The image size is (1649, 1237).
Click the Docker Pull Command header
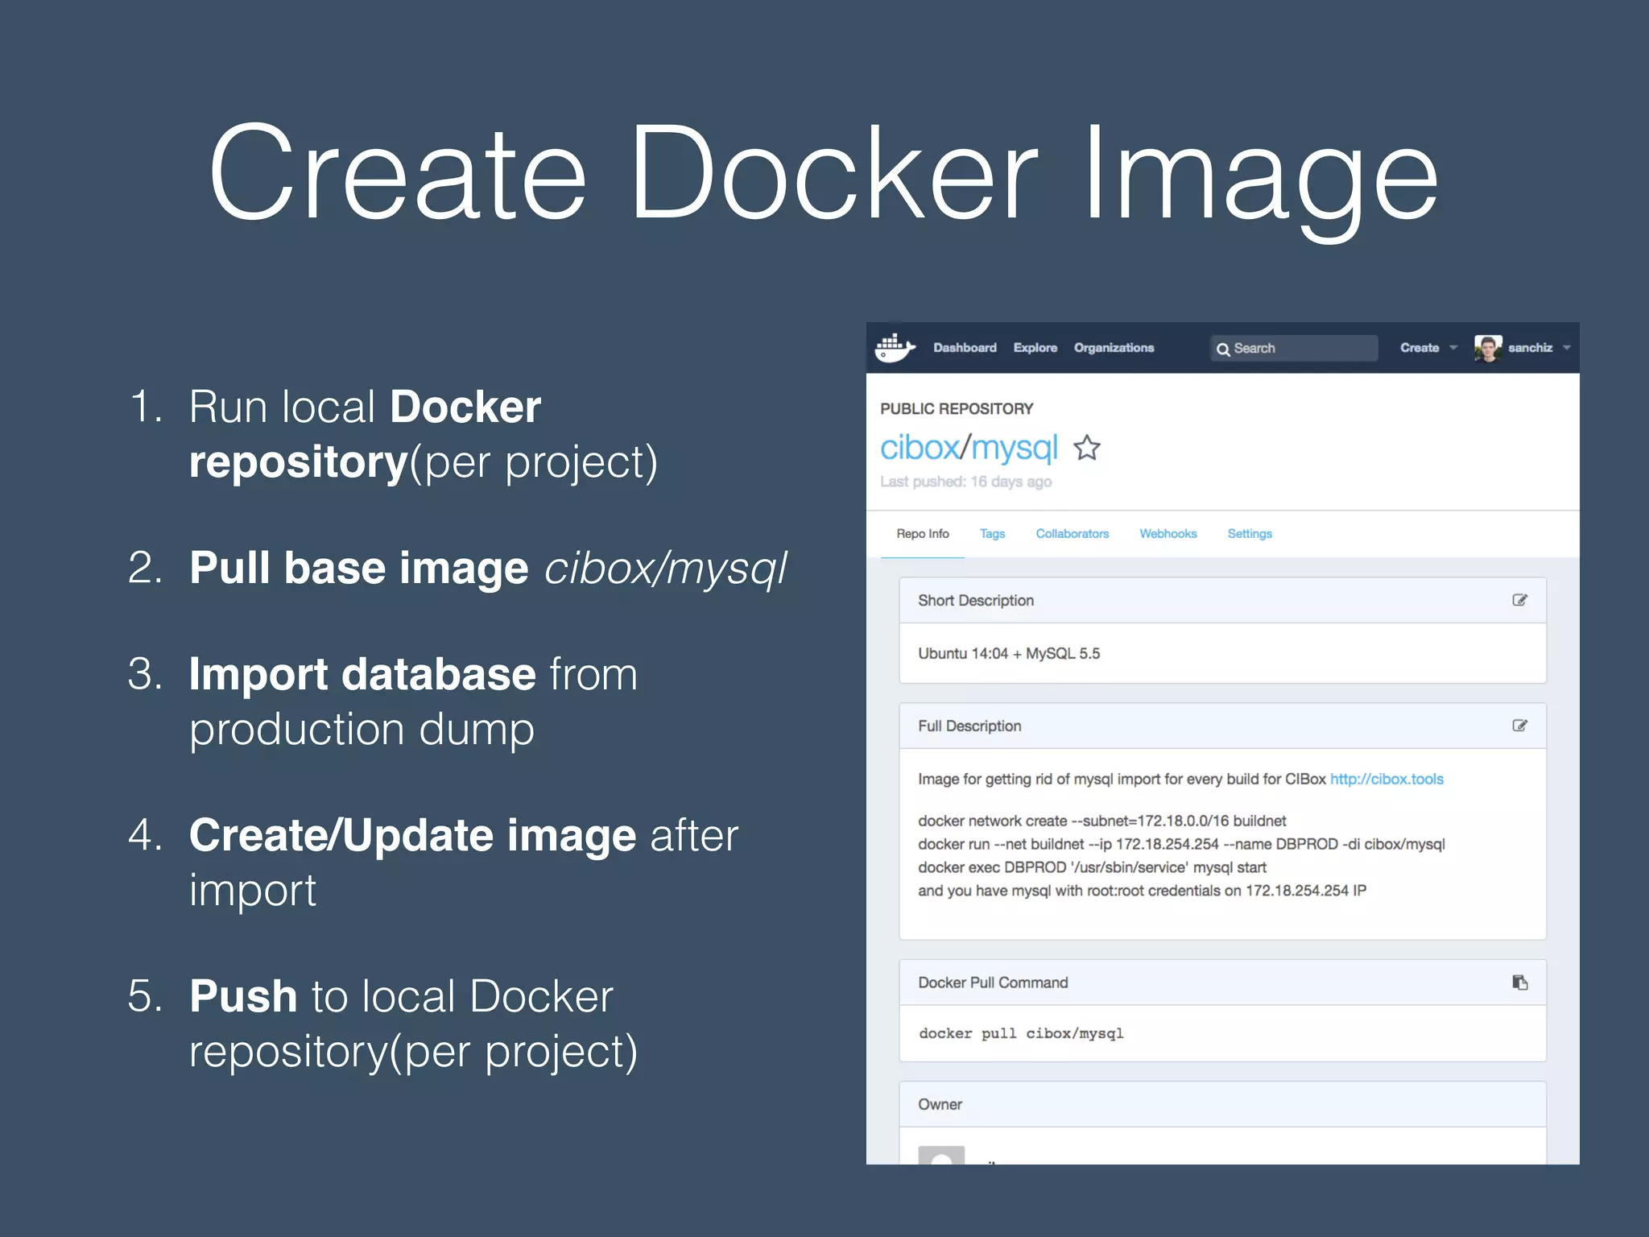(1222, 983)
